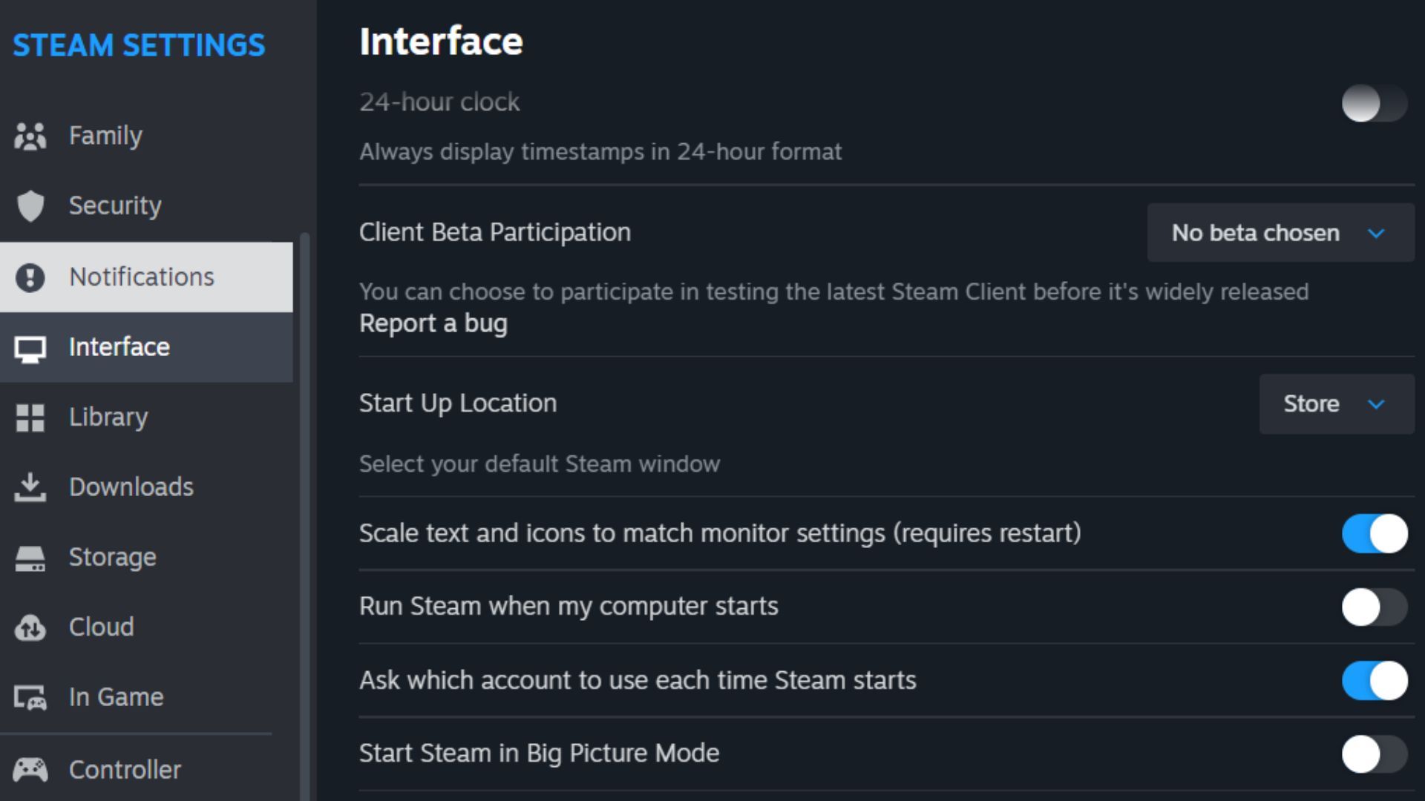Open the In Game settings tab

tap(116, 697)
